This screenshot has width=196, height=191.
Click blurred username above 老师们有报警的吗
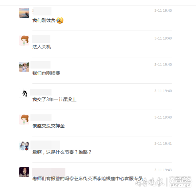click(49, 172)
